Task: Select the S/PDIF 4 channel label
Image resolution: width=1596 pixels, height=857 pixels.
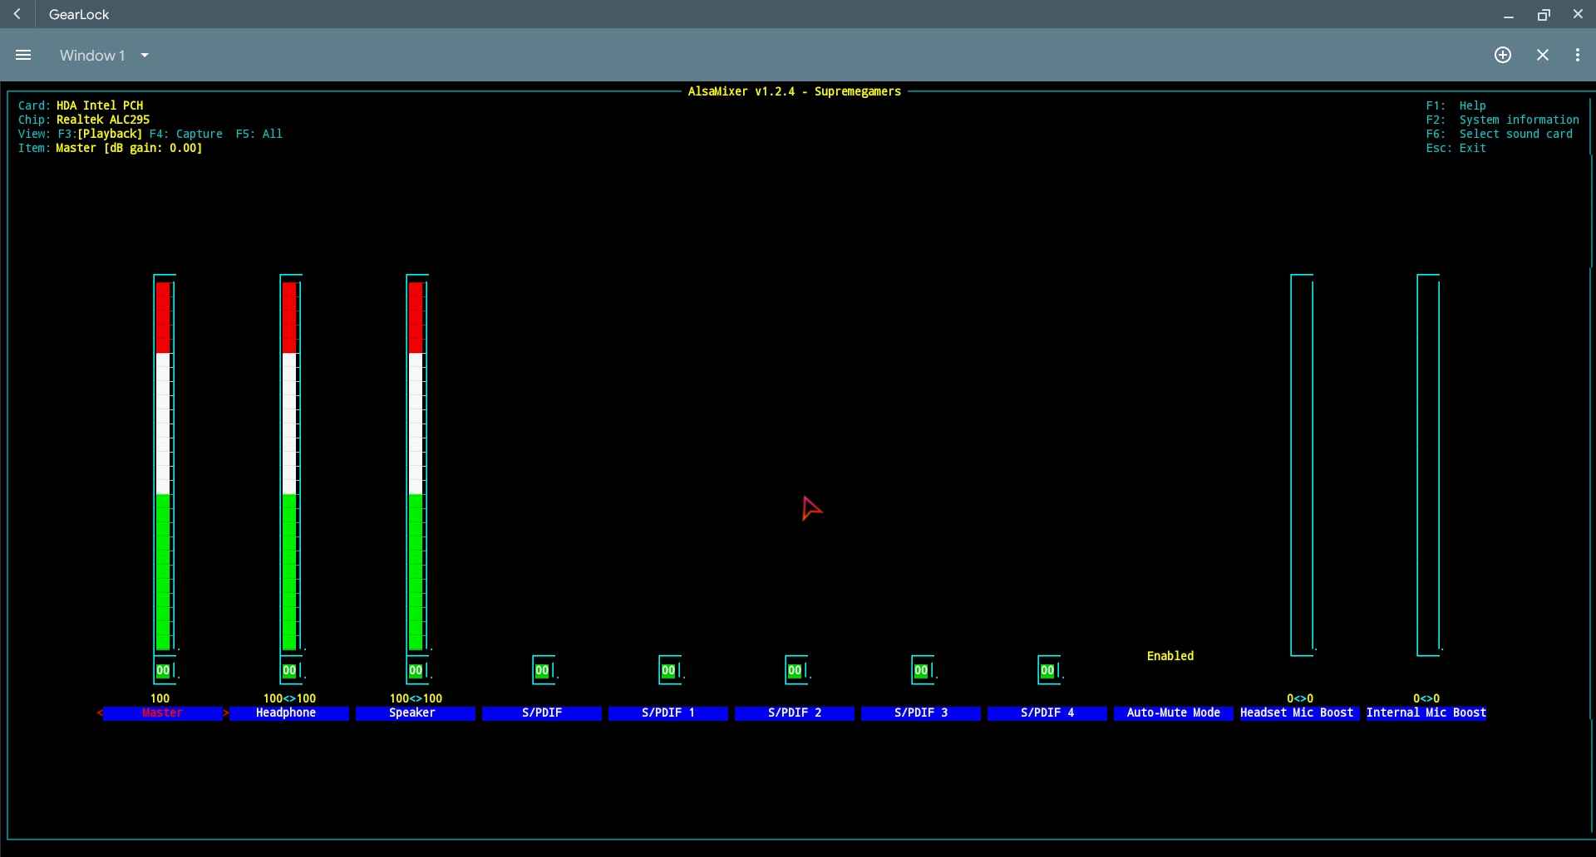Action: (x=1047, y=713)
